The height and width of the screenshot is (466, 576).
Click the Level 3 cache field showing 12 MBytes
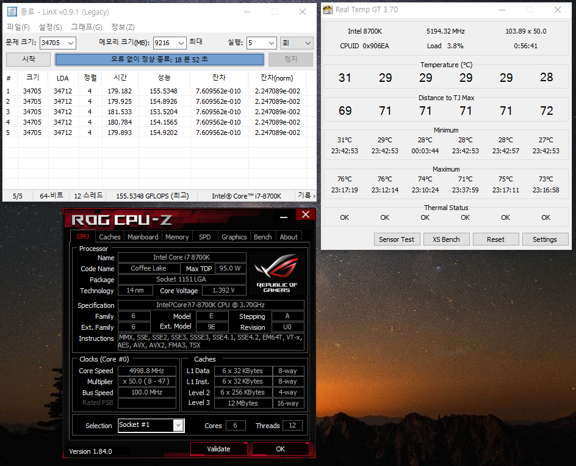[243, 403]
